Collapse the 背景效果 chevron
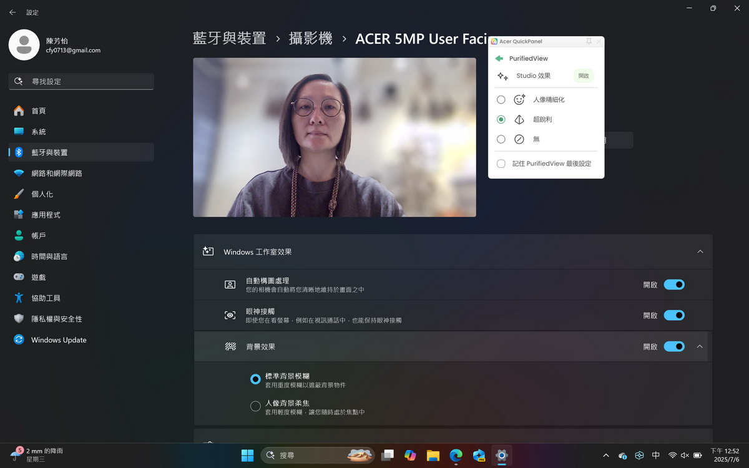This screenshot has width=749, height=468. (x=700, y=346)
